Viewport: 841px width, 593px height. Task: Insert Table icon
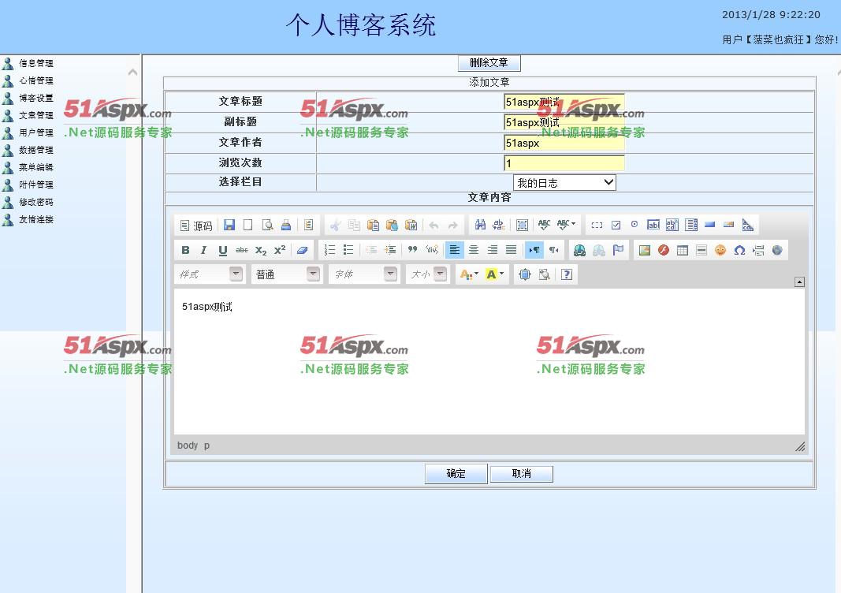pyautogui.click(x=683, y=250)
